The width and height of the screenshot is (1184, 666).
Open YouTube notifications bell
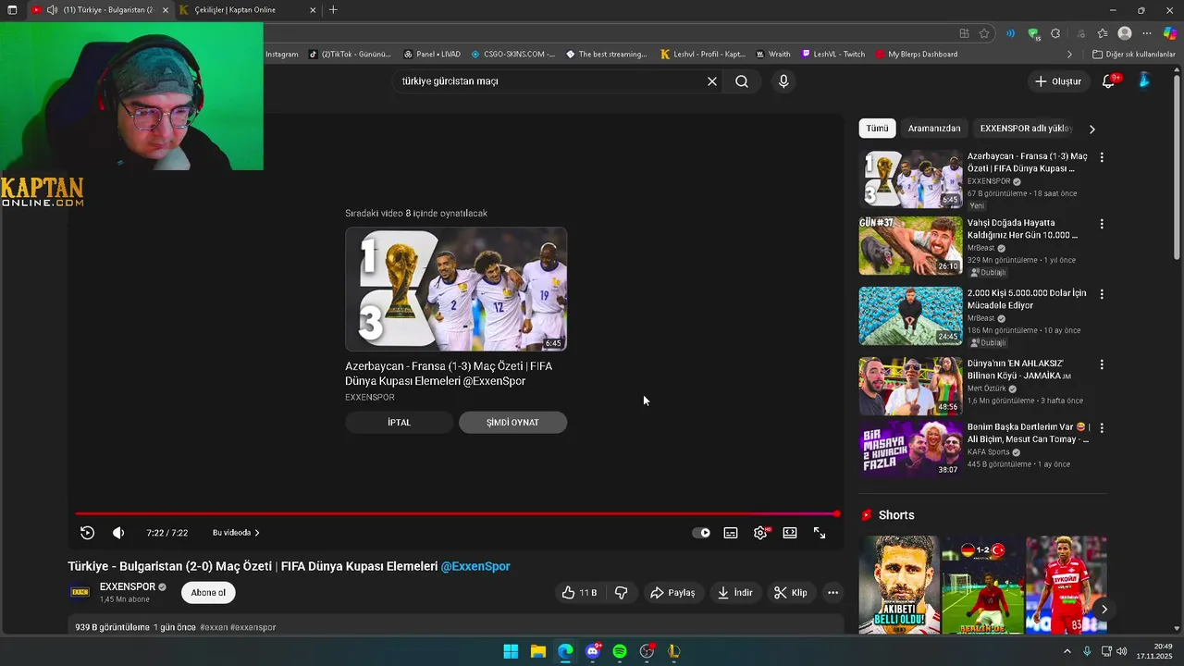[1108, 81]
